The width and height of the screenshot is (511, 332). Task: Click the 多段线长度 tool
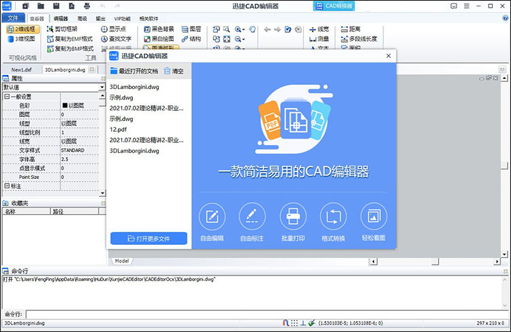pyautogui.click(x=359, y=39)
